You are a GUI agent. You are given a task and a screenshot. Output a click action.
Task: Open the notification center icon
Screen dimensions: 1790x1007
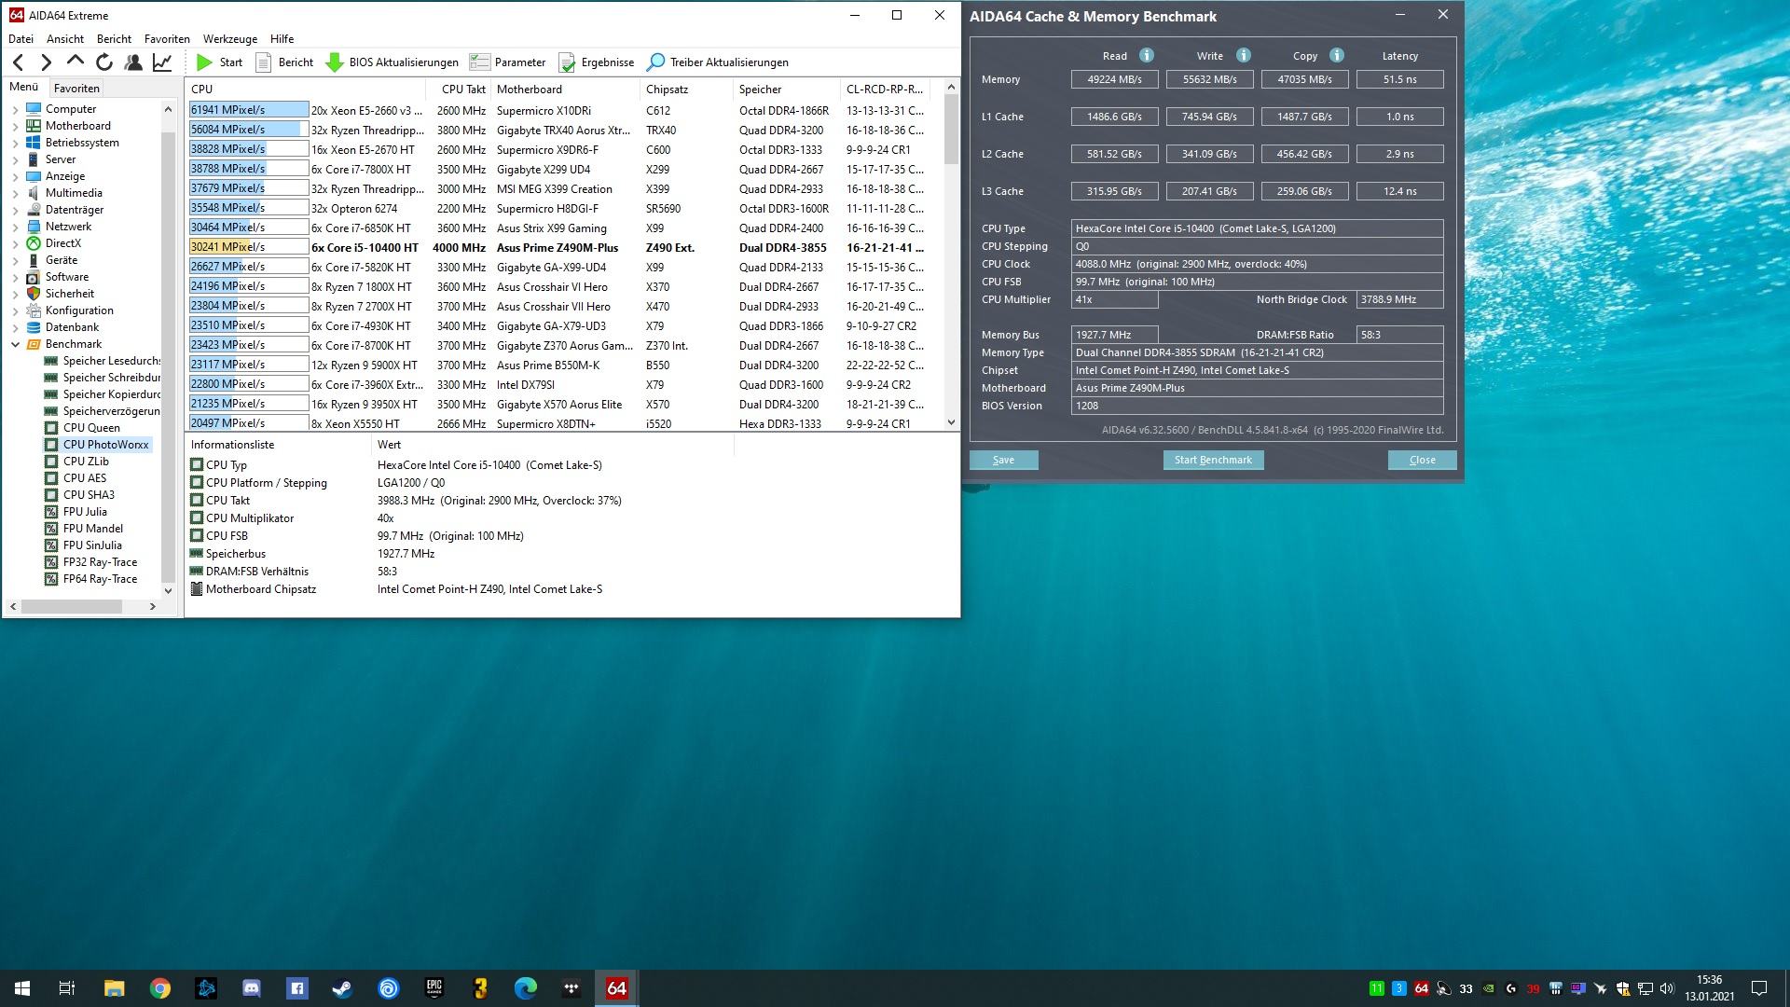coord(1759,988)
